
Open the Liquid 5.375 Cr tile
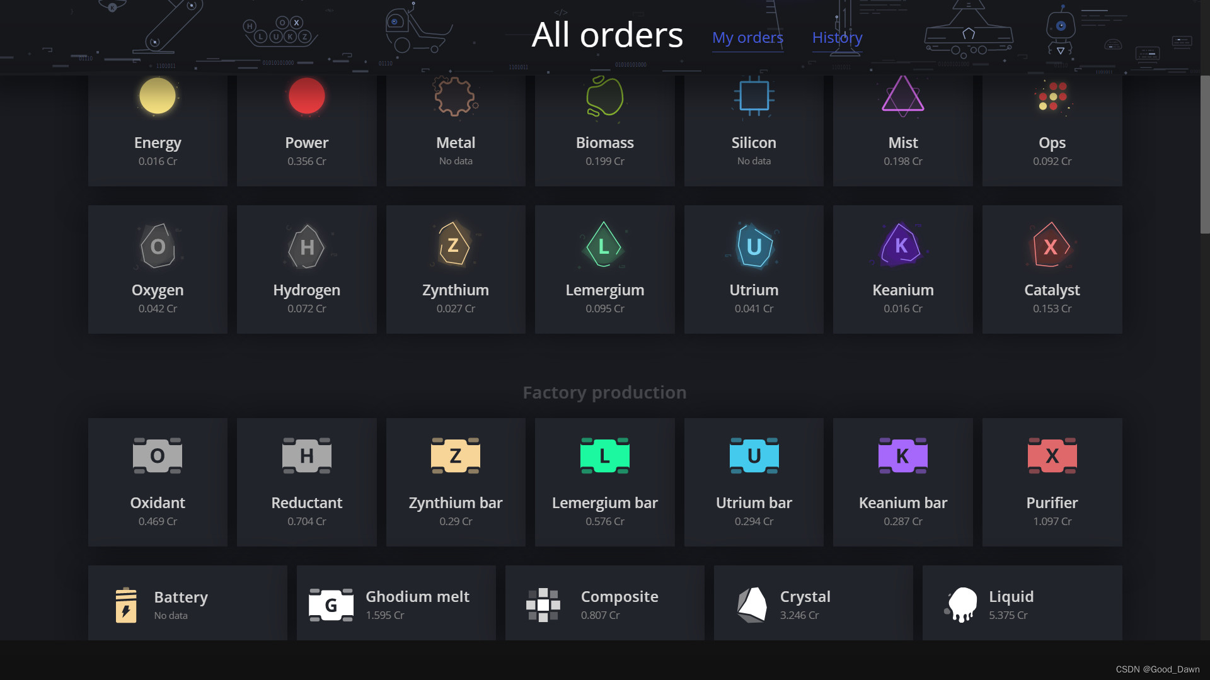coord(1022,603)
